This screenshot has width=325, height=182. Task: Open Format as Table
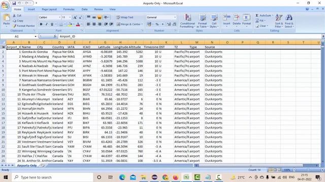point(203,21)
